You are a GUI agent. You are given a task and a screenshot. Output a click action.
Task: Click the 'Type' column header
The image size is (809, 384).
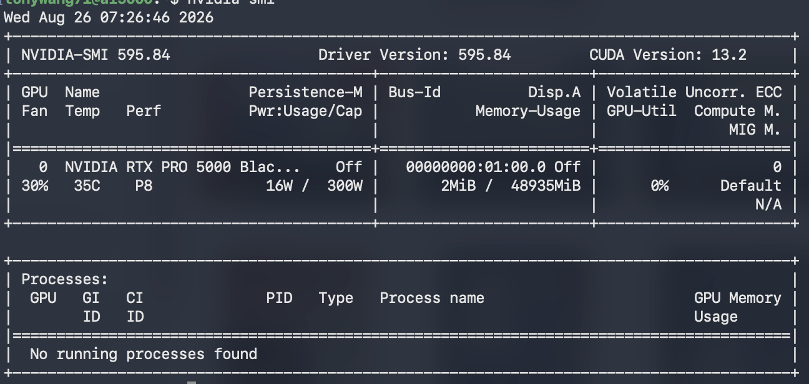(336, 298)
